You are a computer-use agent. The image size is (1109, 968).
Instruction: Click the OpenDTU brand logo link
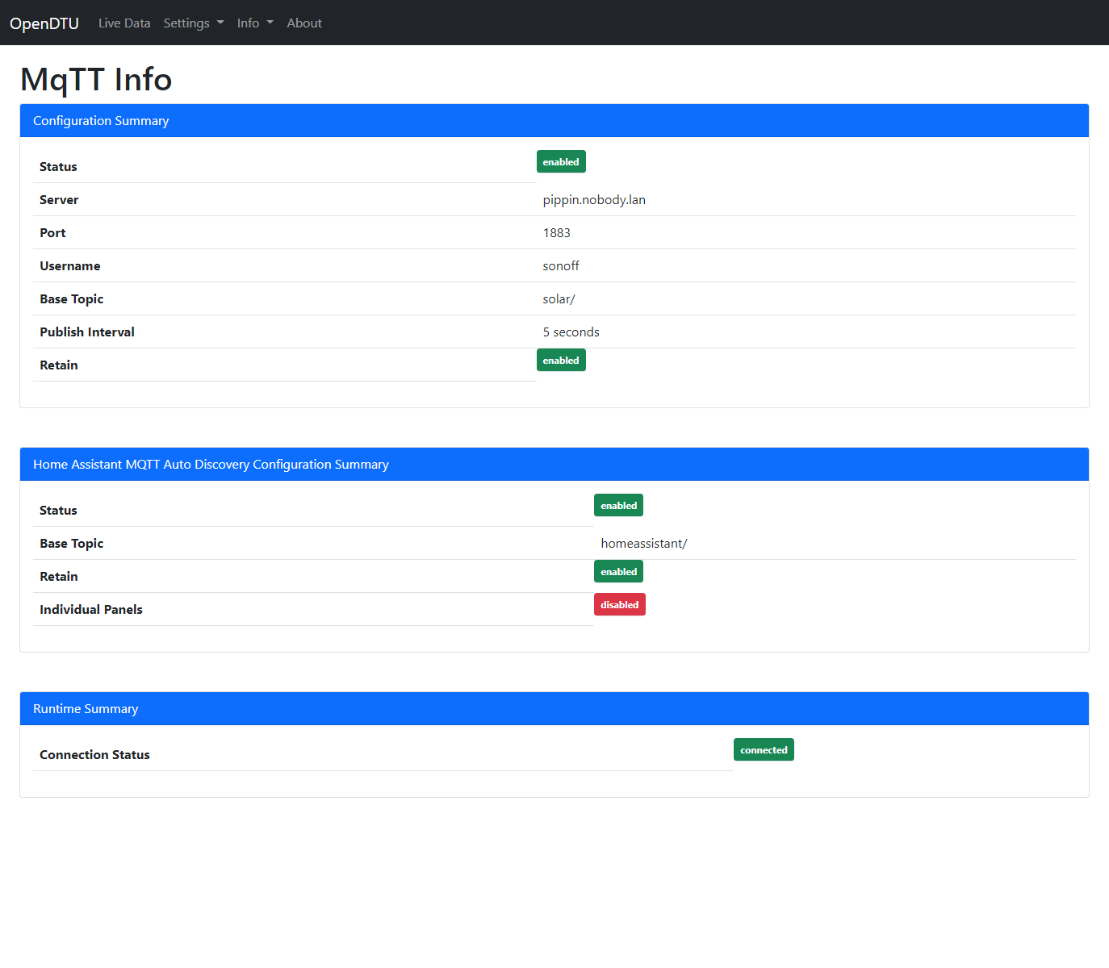pos(44,23)
